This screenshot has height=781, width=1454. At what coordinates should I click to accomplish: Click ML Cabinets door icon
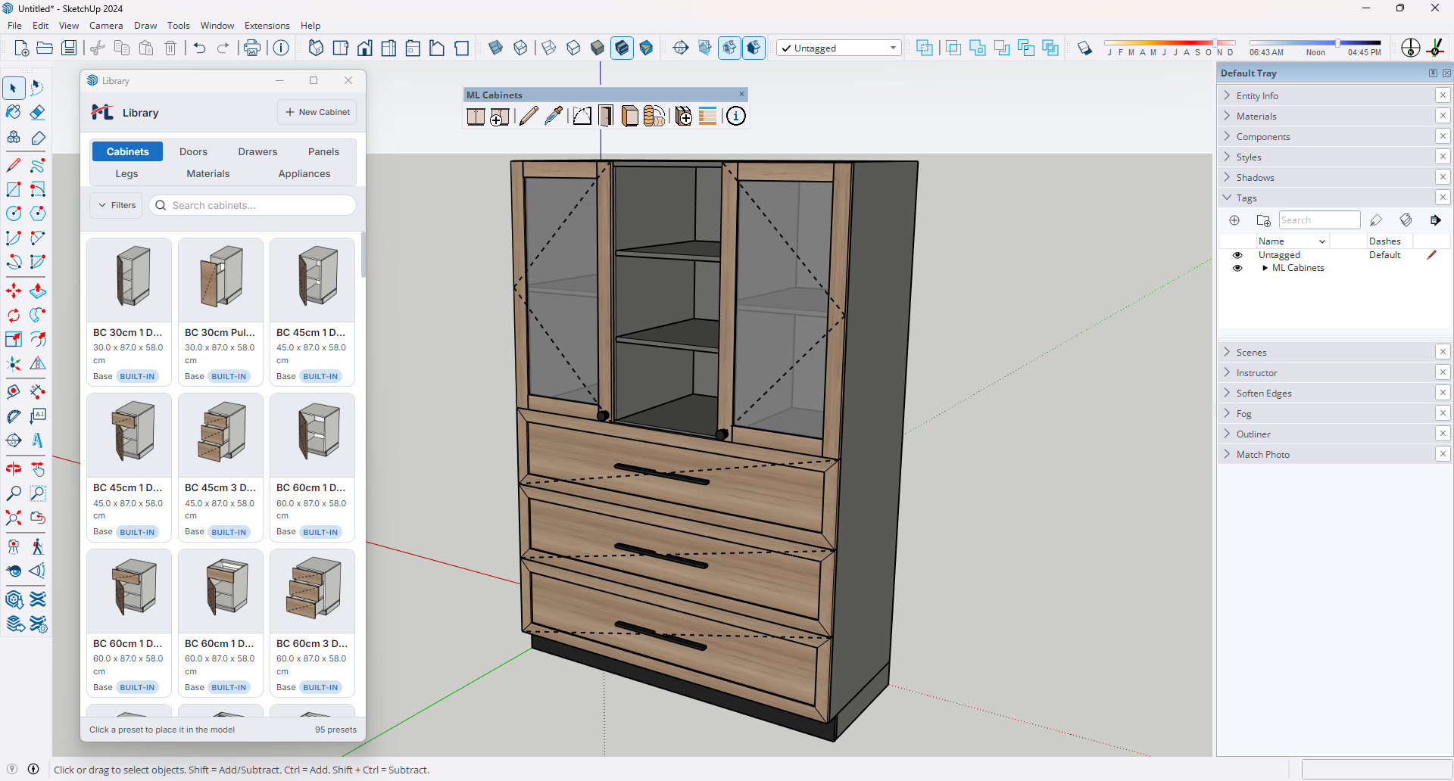pos(605,116)
